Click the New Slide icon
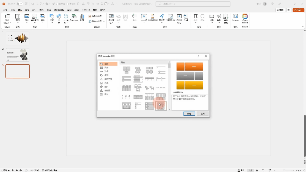Screen dimensions: 306x172 tap(7, 16)
